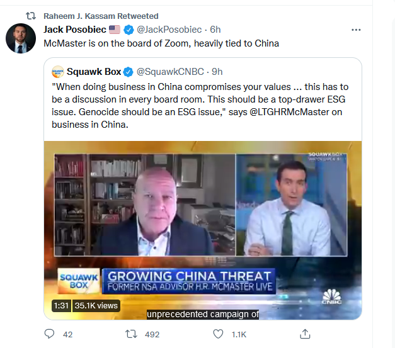This screenshot has height=348, width=395.
Task: Open Raheem J. Kassam Retweeted link
Action: [101, 16]
